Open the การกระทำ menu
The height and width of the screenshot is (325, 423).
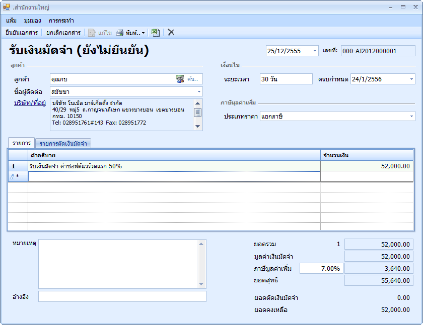click(x=61, y=21)
